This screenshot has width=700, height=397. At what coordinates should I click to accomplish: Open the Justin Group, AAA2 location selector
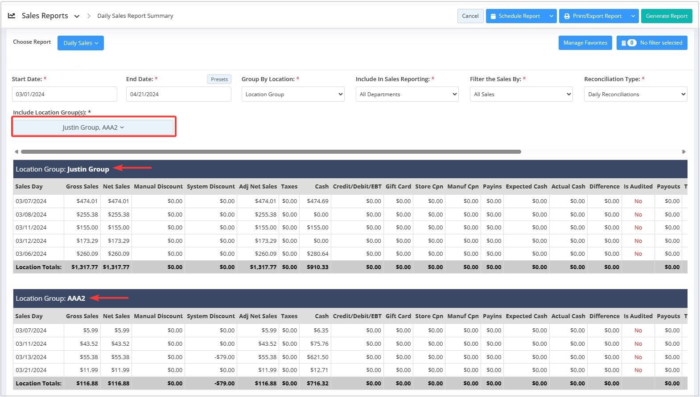pyautogui.click(x=93, y=127)
